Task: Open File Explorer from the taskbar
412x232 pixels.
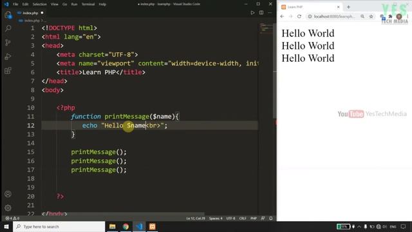Action: click(x=112, y=226)
